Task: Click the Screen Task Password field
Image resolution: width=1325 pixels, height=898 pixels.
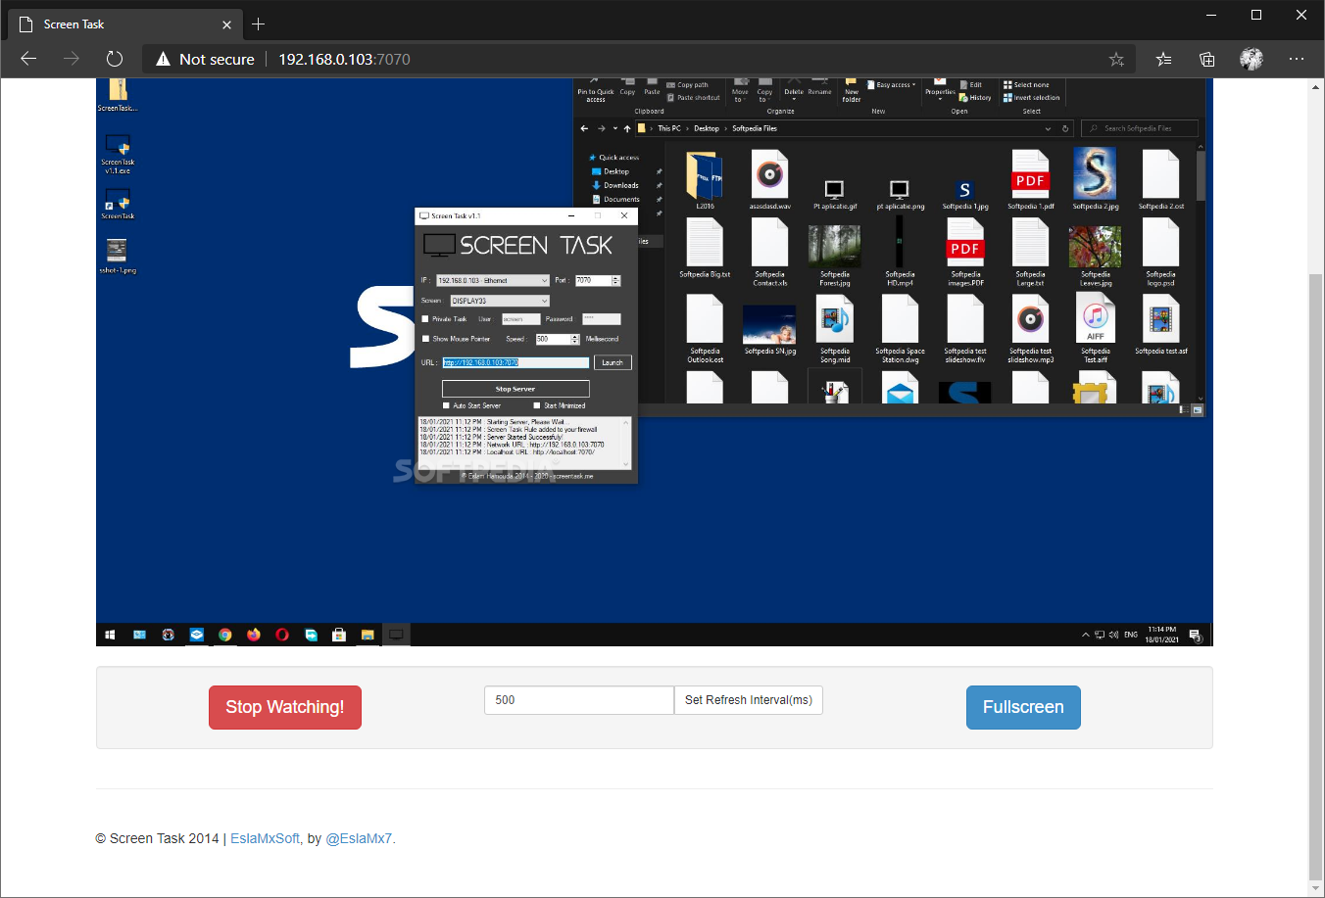Action: coord(601,318)
